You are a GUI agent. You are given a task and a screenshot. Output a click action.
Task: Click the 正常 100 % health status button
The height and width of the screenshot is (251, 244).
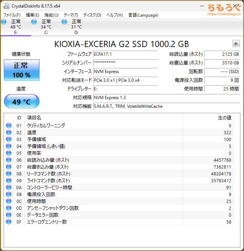(x=22, y=70)
